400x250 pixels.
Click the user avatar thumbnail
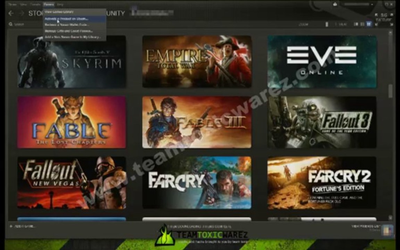point(387,230)
